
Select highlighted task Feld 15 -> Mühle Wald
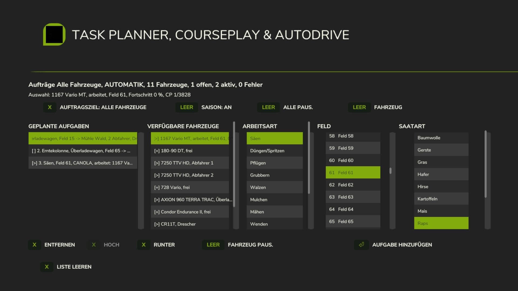83,138
